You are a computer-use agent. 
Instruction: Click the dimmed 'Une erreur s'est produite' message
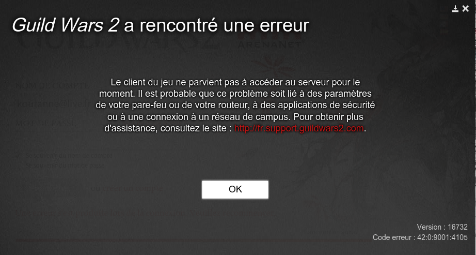pos(146,213)
